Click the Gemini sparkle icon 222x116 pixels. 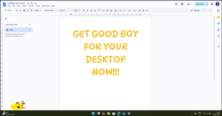click(x=212, y=4)
